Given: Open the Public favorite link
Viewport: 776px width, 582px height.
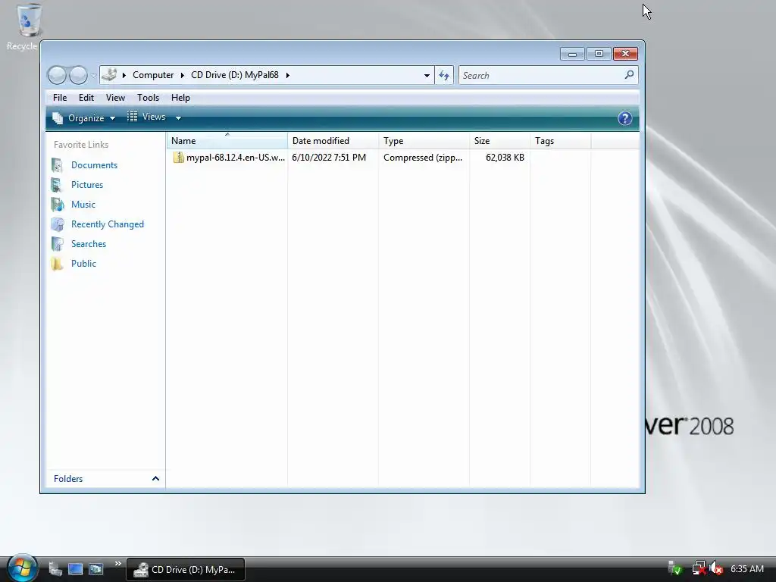Looking at the screenshot, I should pos(83,263).
